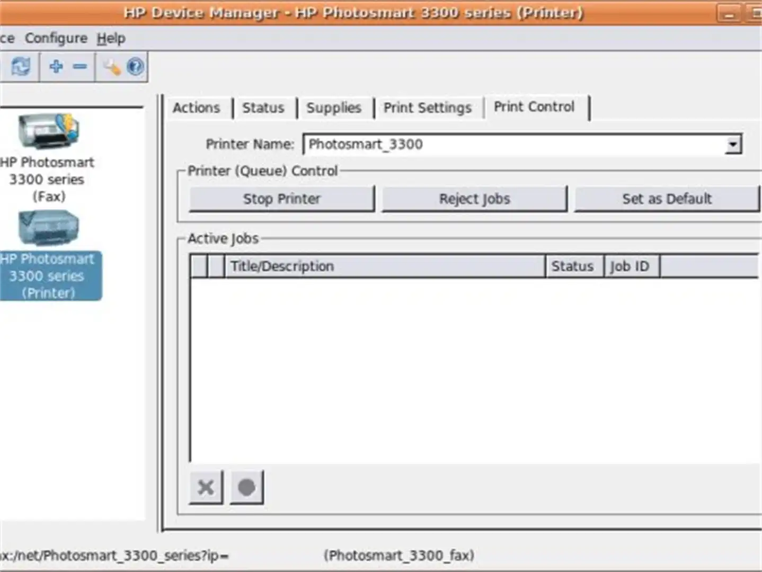The height and width of the screenshot is (572, 762).
Task: Click the Printer Name field showing Photosmart_3300
Action: coord(522,144)
